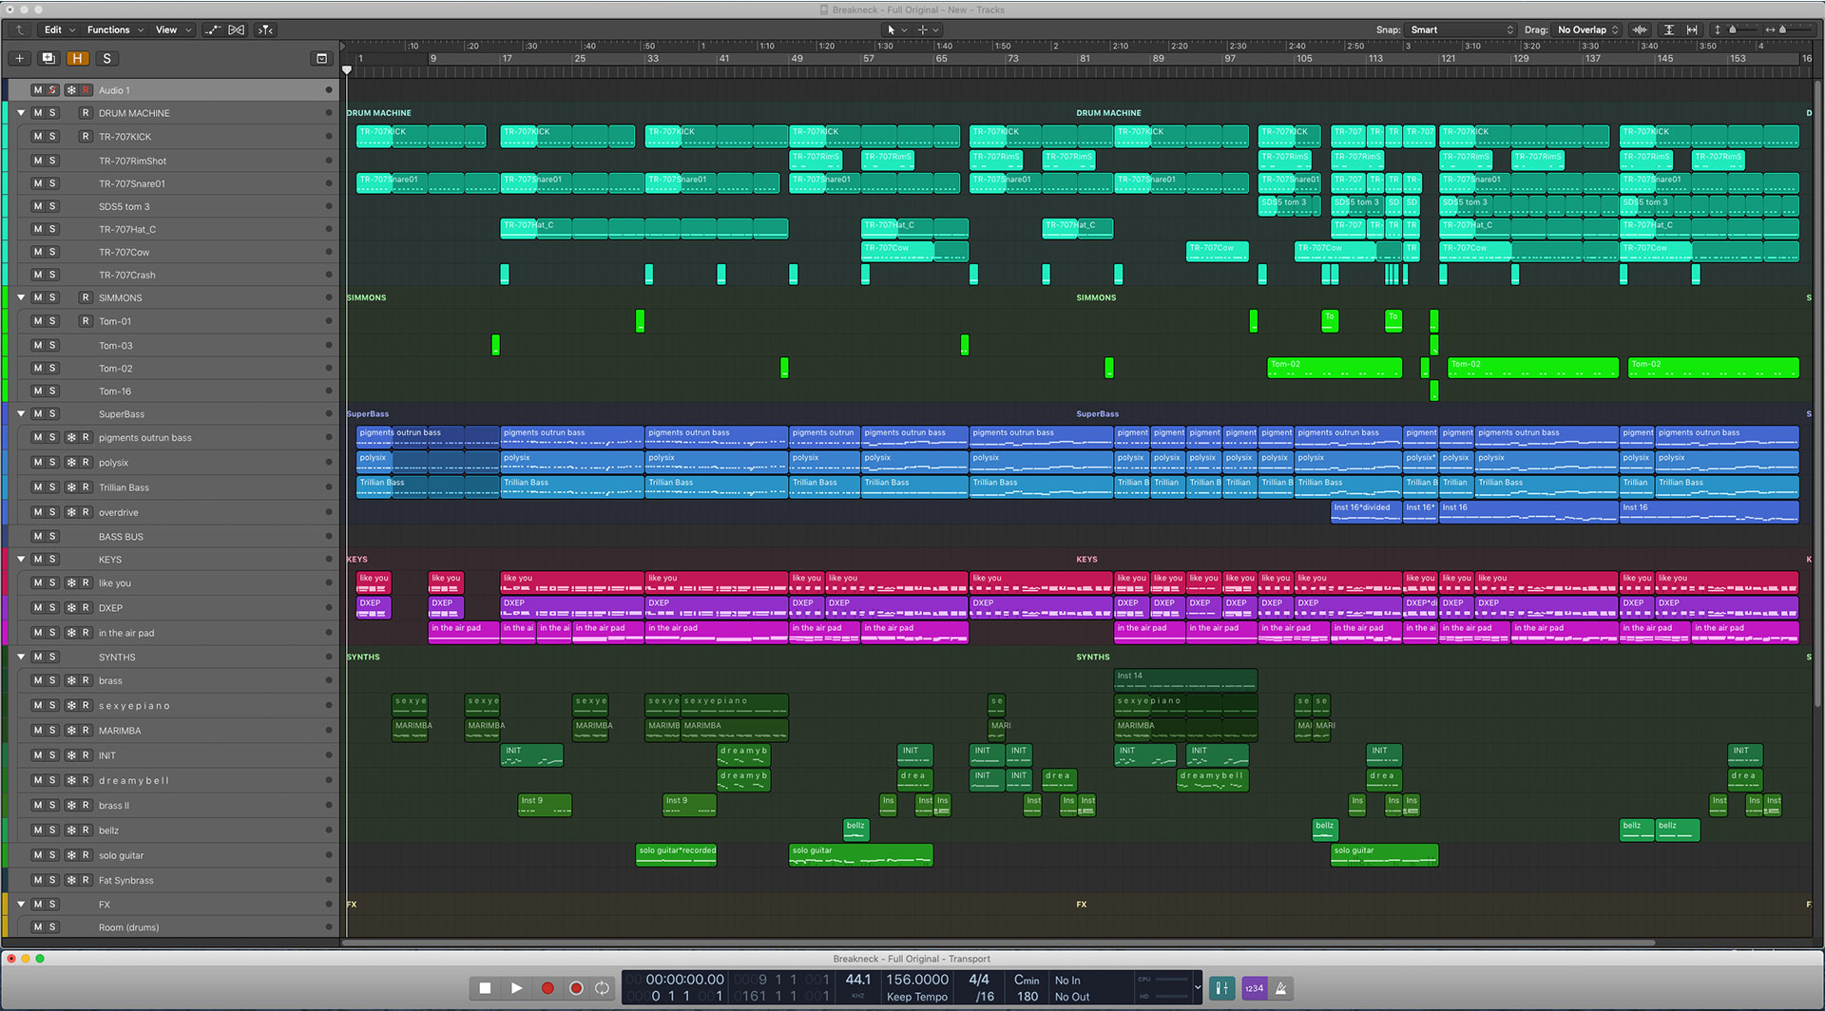Record enable the Tom-01 track
Viewport: 1825px width, 1011px height.
pos(86,321)
